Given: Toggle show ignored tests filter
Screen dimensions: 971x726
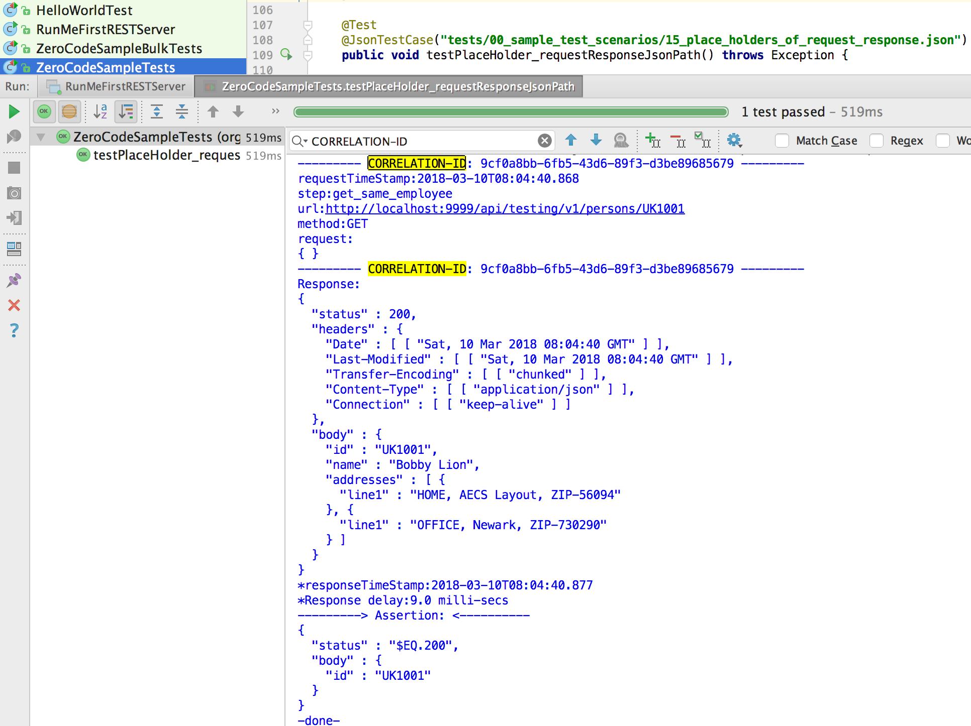Looking at the screenshot, I should click(69, 111).
